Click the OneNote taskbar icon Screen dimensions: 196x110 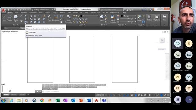[65, 101]
